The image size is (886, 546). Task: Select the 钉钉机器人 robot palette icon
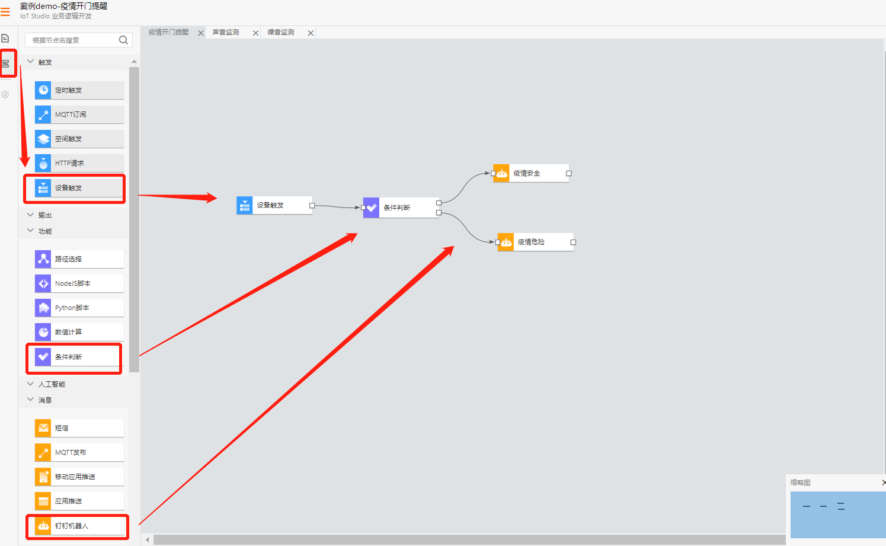pyautogui.click(x=43, y=526)
